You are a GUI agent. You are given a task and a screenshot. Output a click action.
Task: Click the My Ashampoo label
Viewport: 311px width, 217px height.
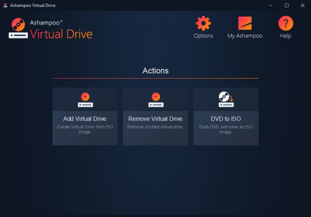tap(245, 36)
